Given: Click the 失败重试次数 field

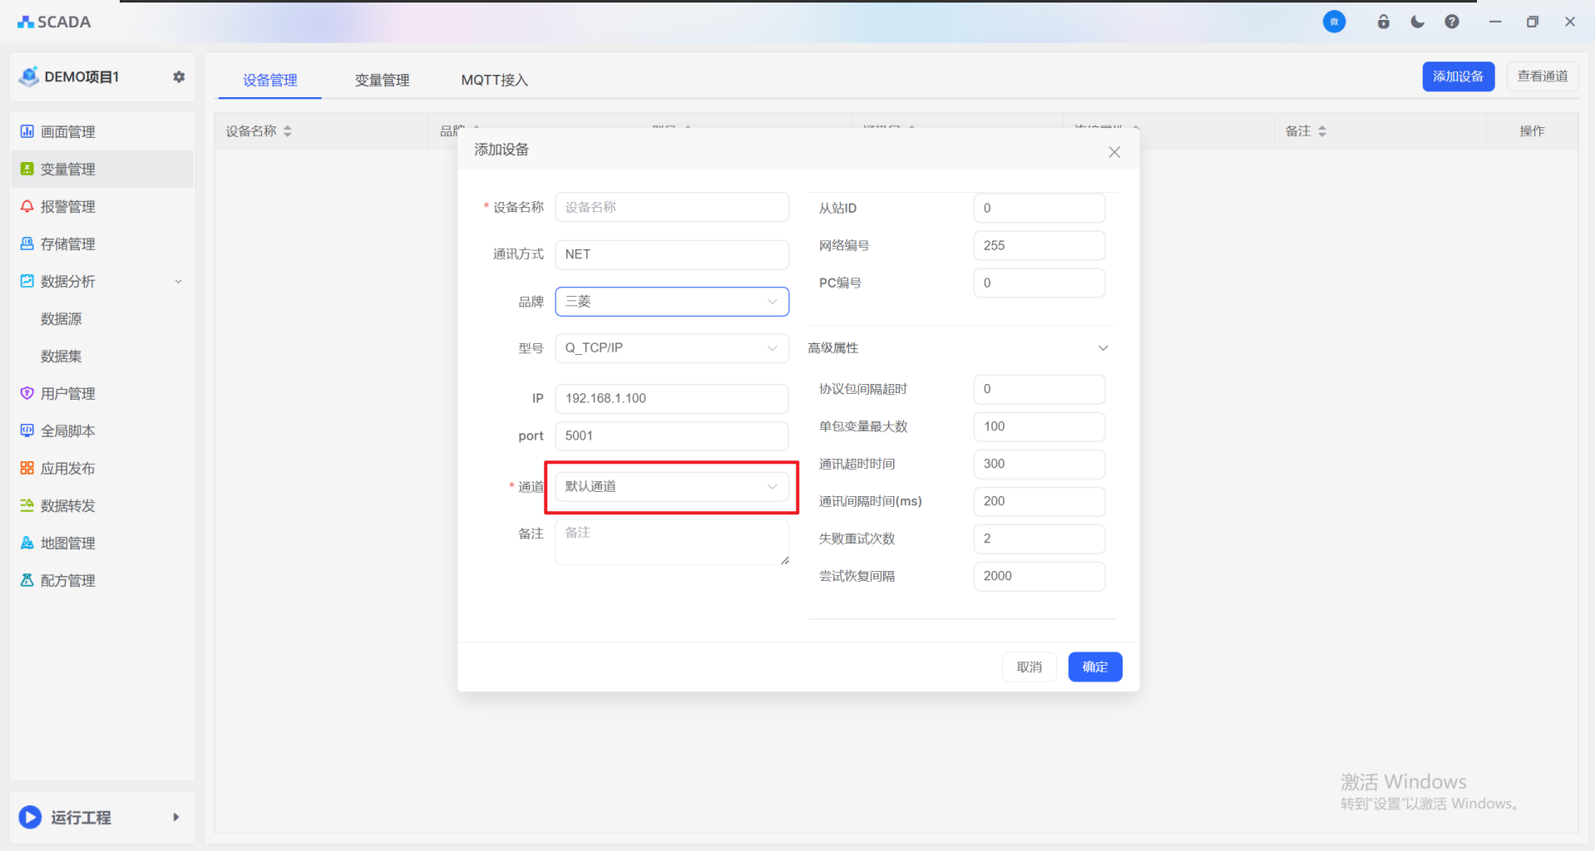Looking at the screenshot, I should [1039, 539].
